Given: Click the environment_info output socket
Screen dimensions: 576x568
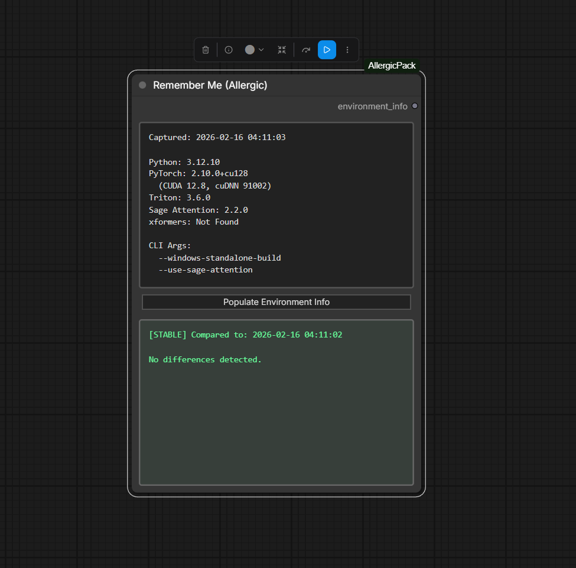Looking at the screenshot, I should (415, 106).
